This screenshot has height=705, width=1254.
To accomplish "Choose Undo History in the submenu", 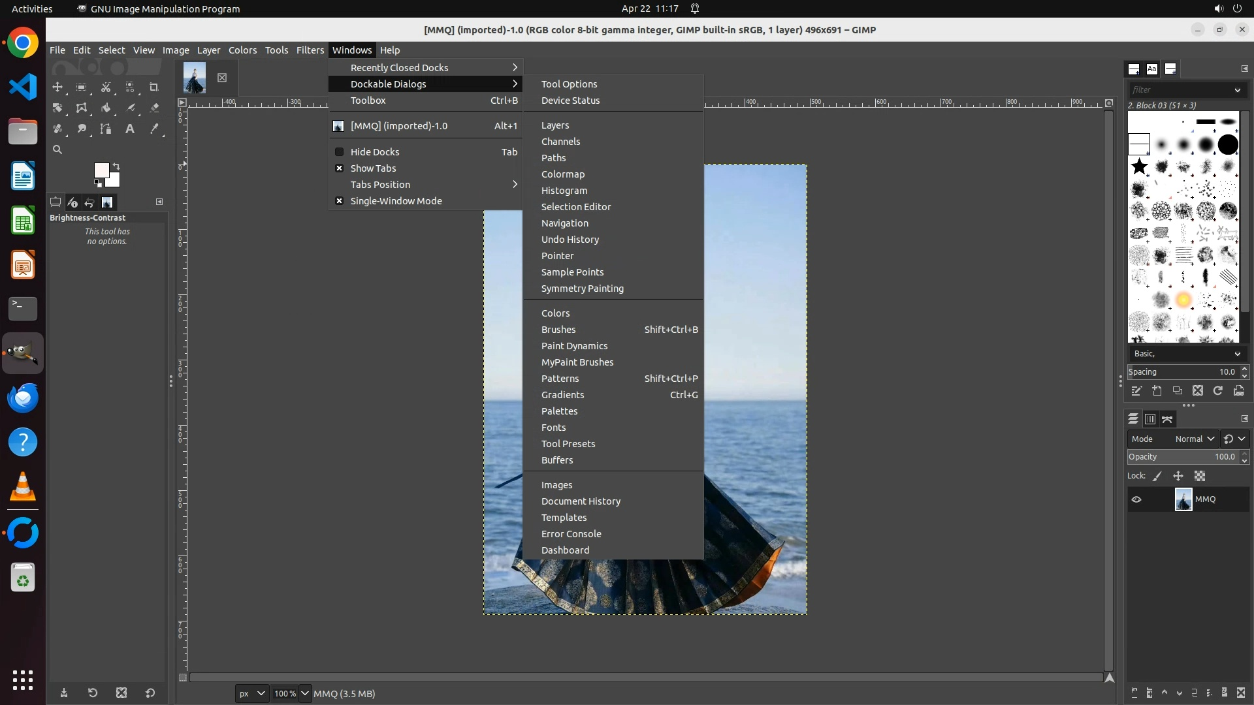I will (570, 240).
